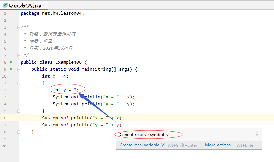
Task: Close the Example406.java tab
Action: 44,5
